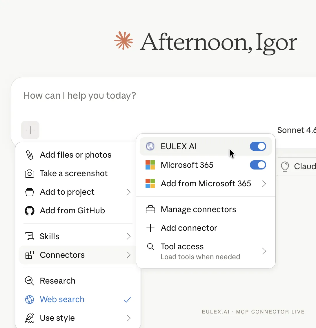The height and width of the screenshot is (328, 316).
Task: Click the Microsoft 365 logo next to its toggle
Action: click(150, 165)
